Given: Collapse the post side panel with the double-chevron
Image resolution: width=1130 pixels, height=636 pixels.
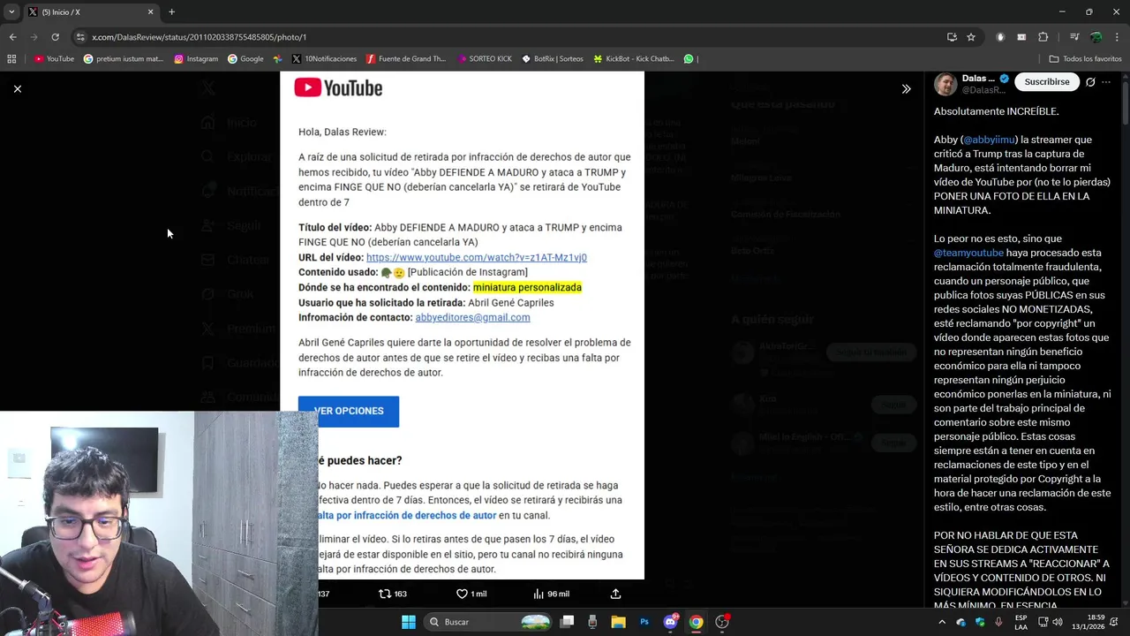Looking at the screenshot, I should click(906, 88).
